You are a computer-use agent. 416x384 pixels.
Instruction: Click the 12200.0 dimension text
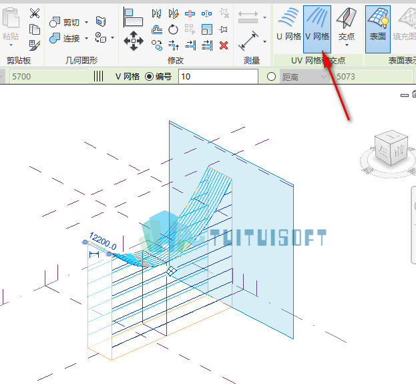tap(103, 241)
